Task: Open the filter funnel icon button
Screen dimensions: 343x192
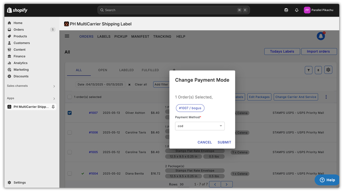Action: pos(308,70)
